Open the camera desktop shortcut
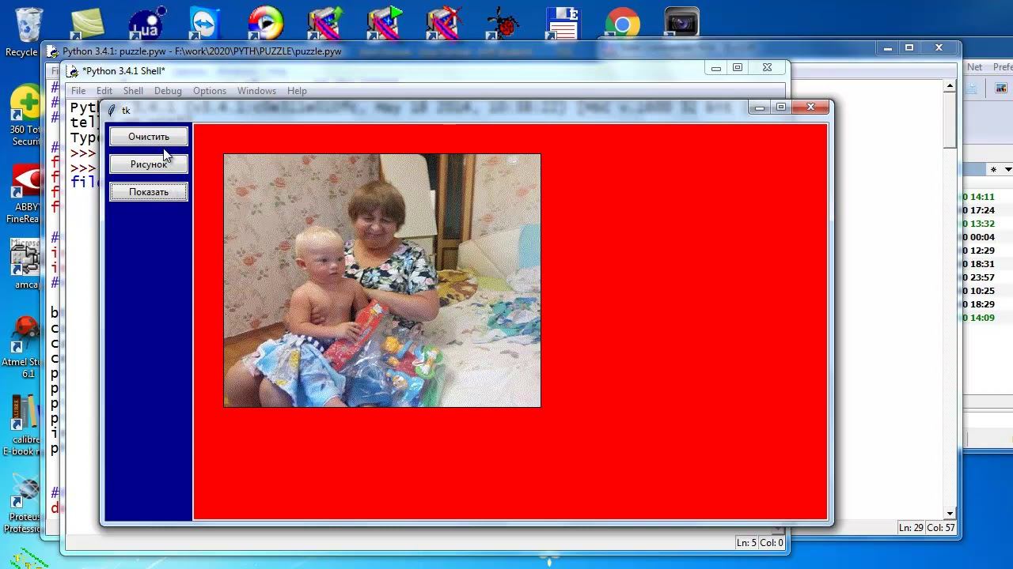The image size is (1013, 569). (681, 24)
